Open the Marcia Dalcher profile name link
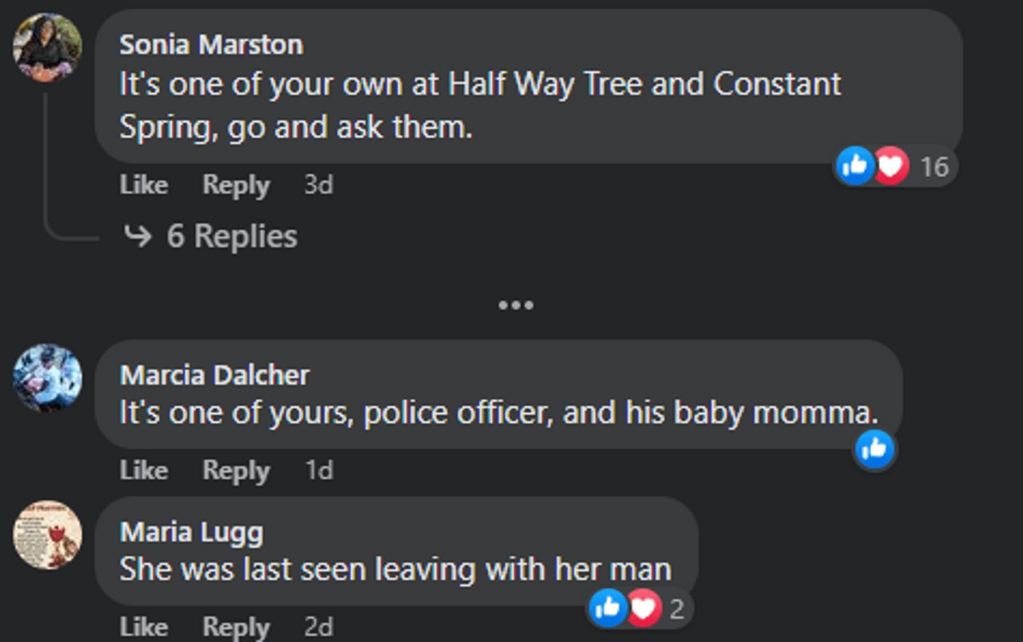 click(214, 375)
